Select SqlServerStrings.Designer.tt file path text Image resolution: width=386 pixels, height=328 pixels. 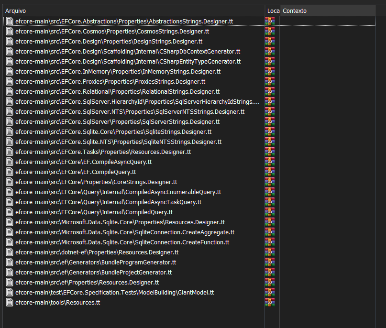[x=117, y=122]
